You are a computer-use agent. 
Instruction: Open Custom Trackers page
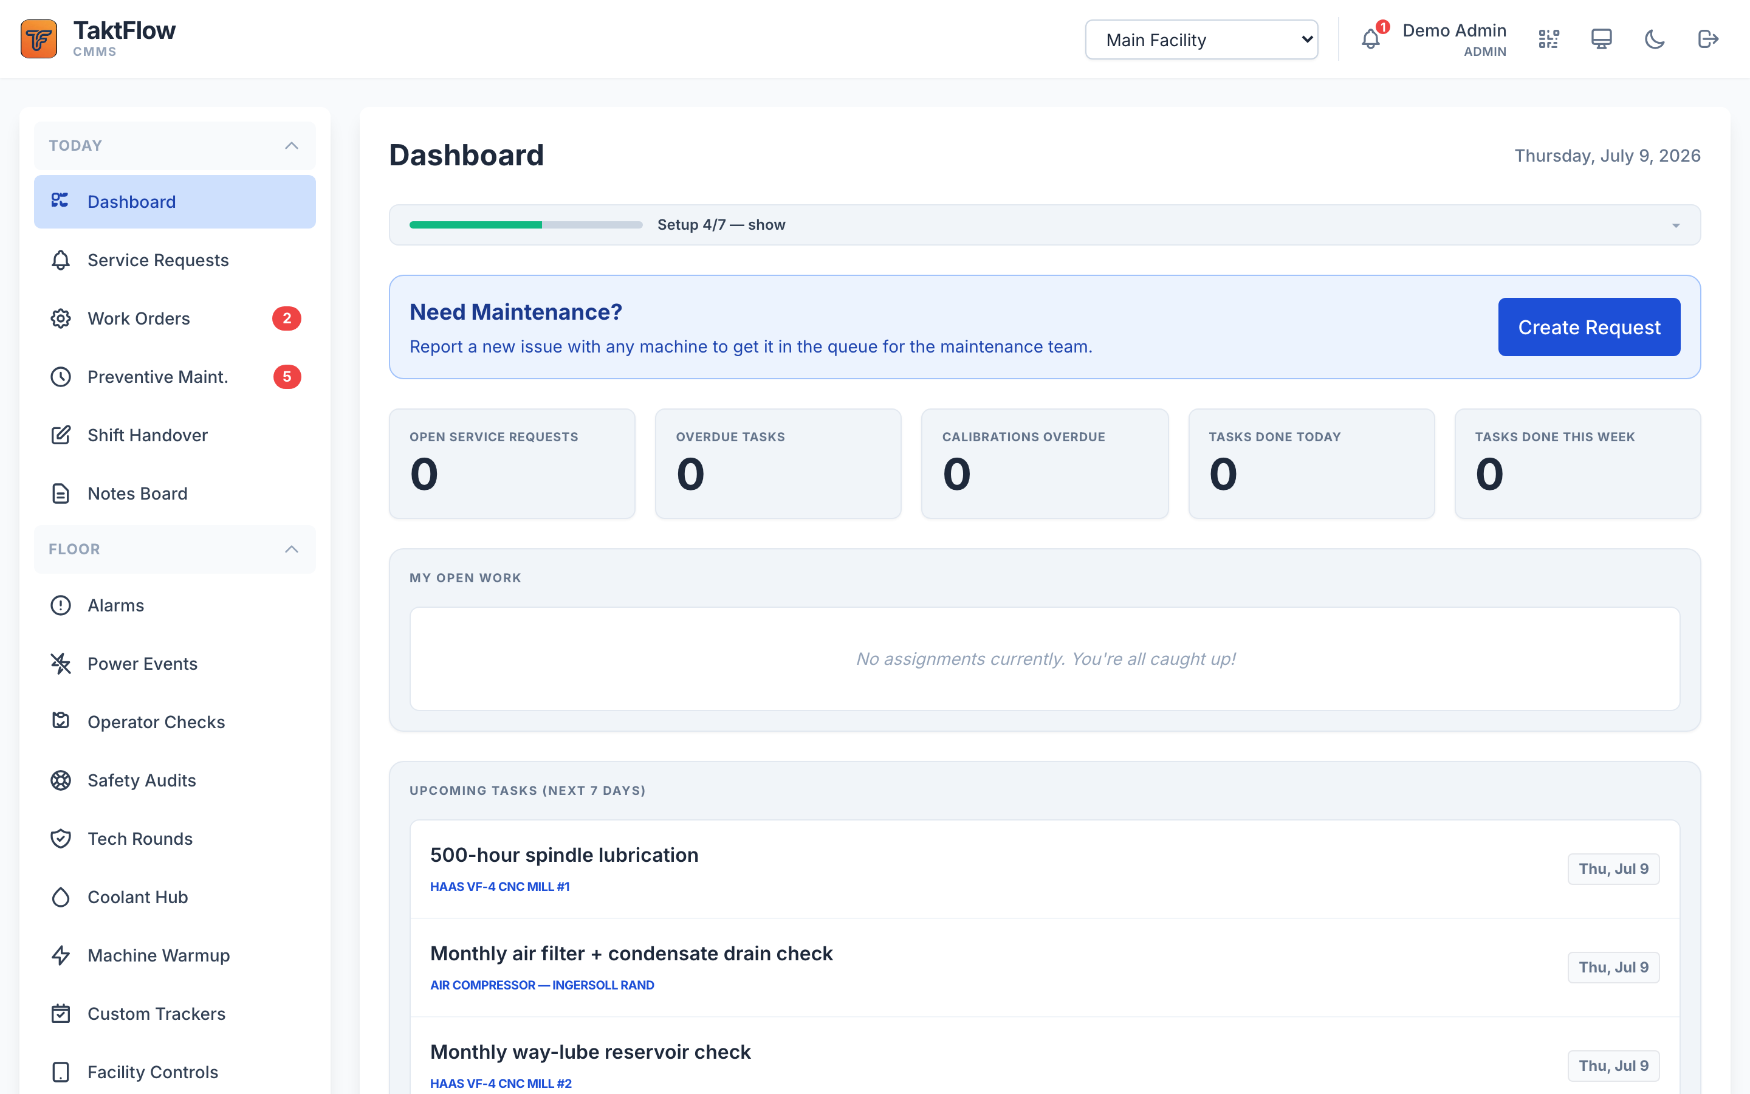click(x=175, y=1014)
